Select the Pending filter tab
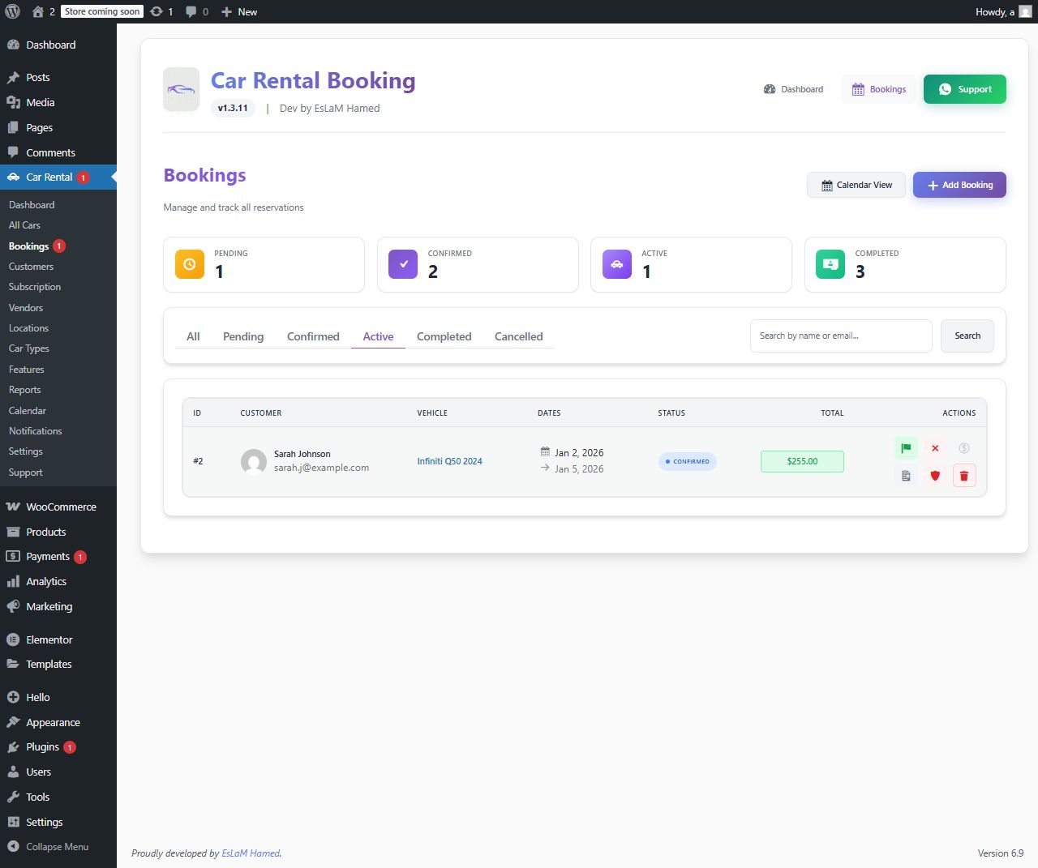This screenshot has height=868, width=1038. [x=243, y=336]
